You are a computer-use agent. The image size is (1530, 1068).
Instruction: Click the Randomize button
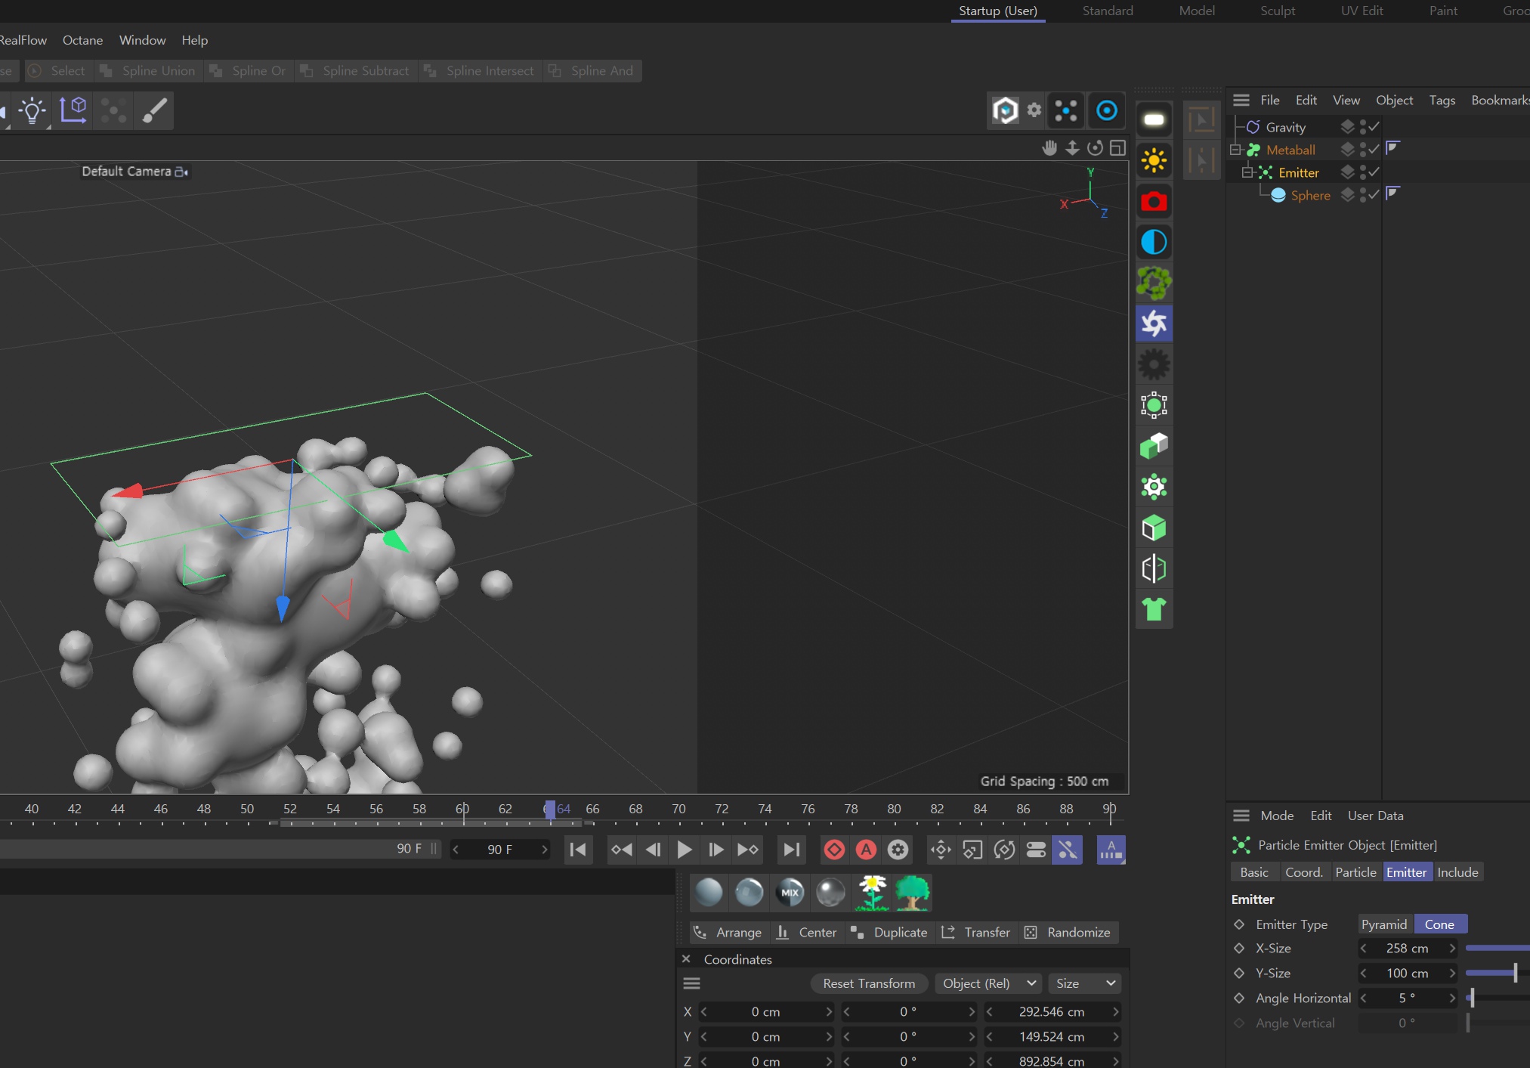[x=1068, y=932]
